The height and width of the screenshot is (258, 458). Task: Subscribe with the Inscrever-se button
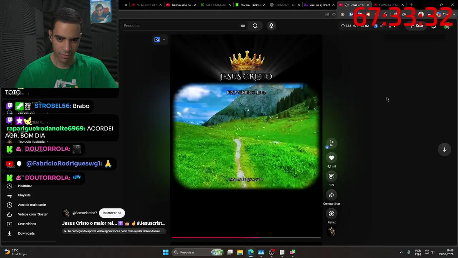(x=112, y=213)
